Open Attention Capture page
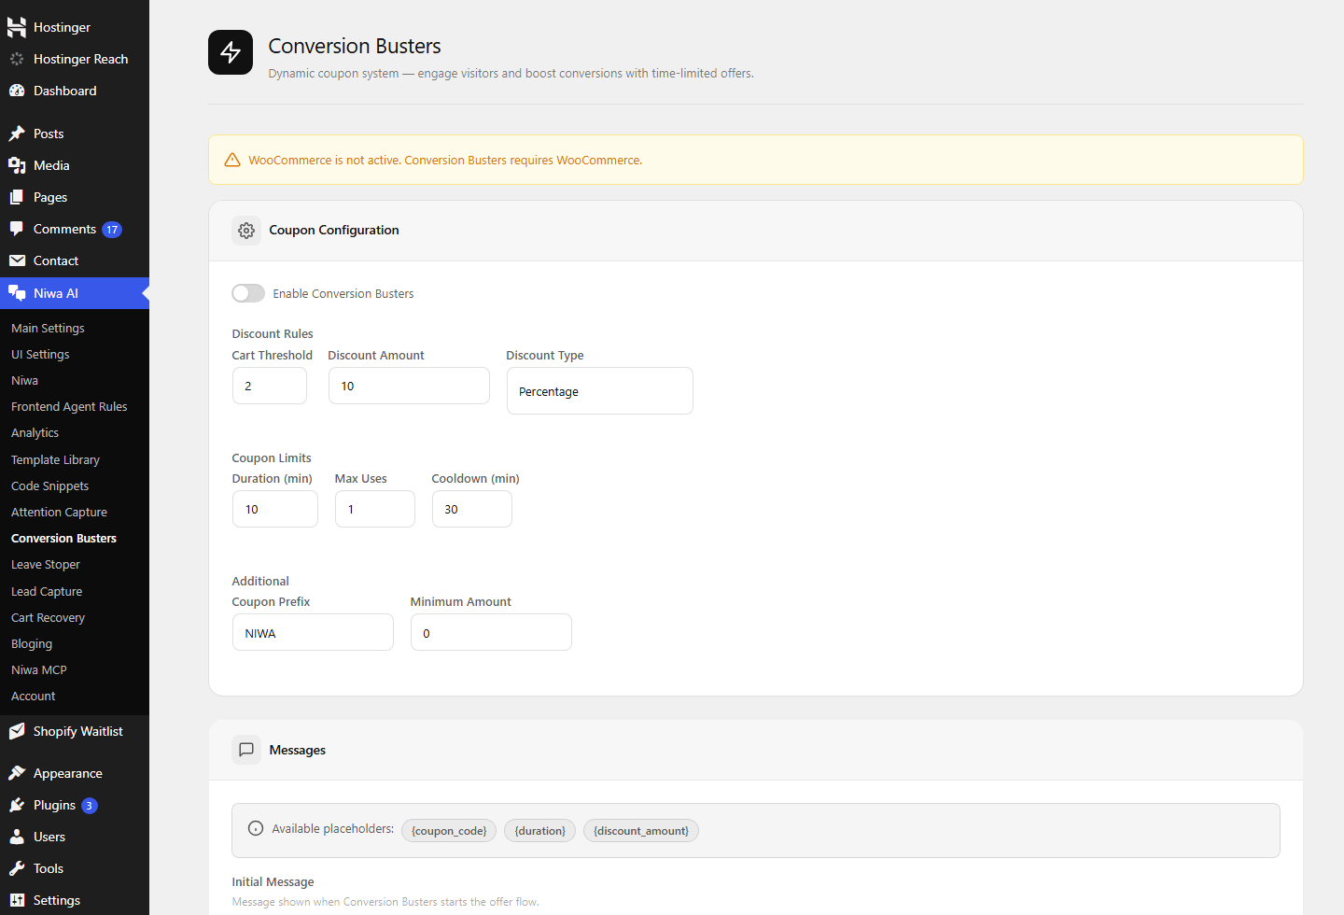The image size is (1344, 915). pos(59,512)
